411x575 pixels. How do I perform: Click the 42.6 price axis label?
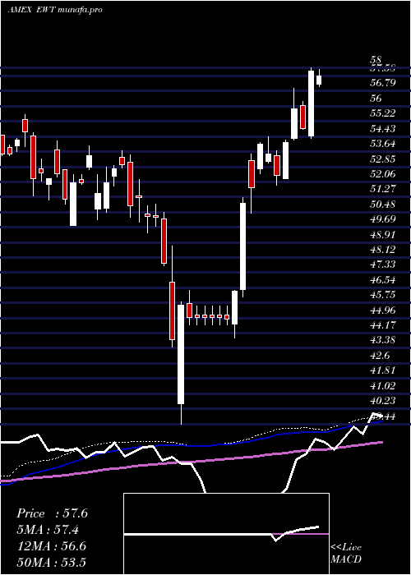coord(380,356)
